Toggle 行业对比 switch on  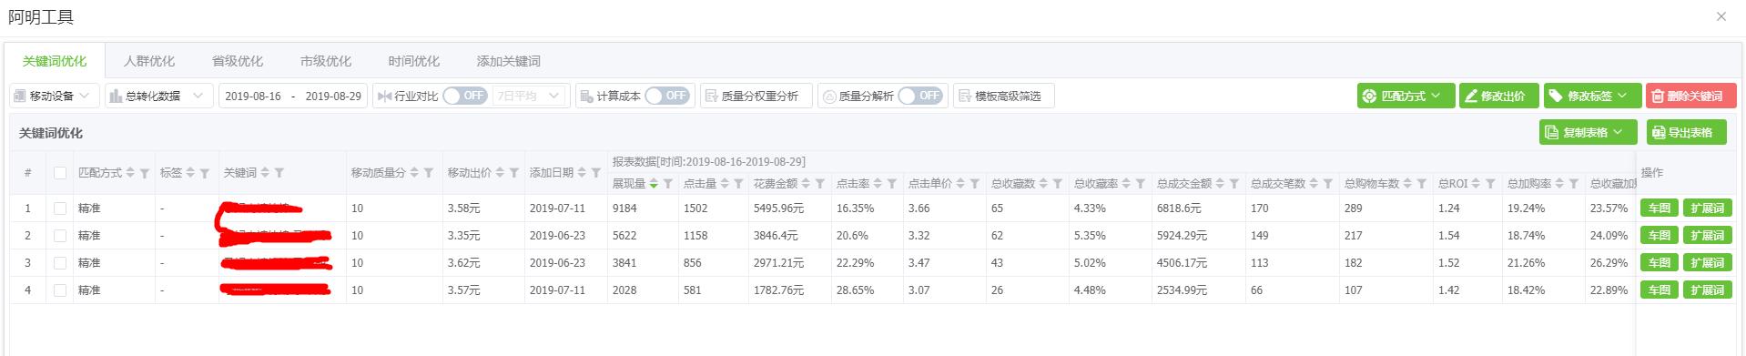coord(465,96)
